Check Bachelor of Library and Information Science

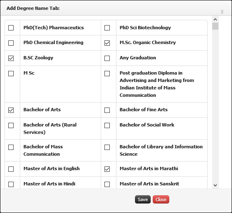(107, 147)
